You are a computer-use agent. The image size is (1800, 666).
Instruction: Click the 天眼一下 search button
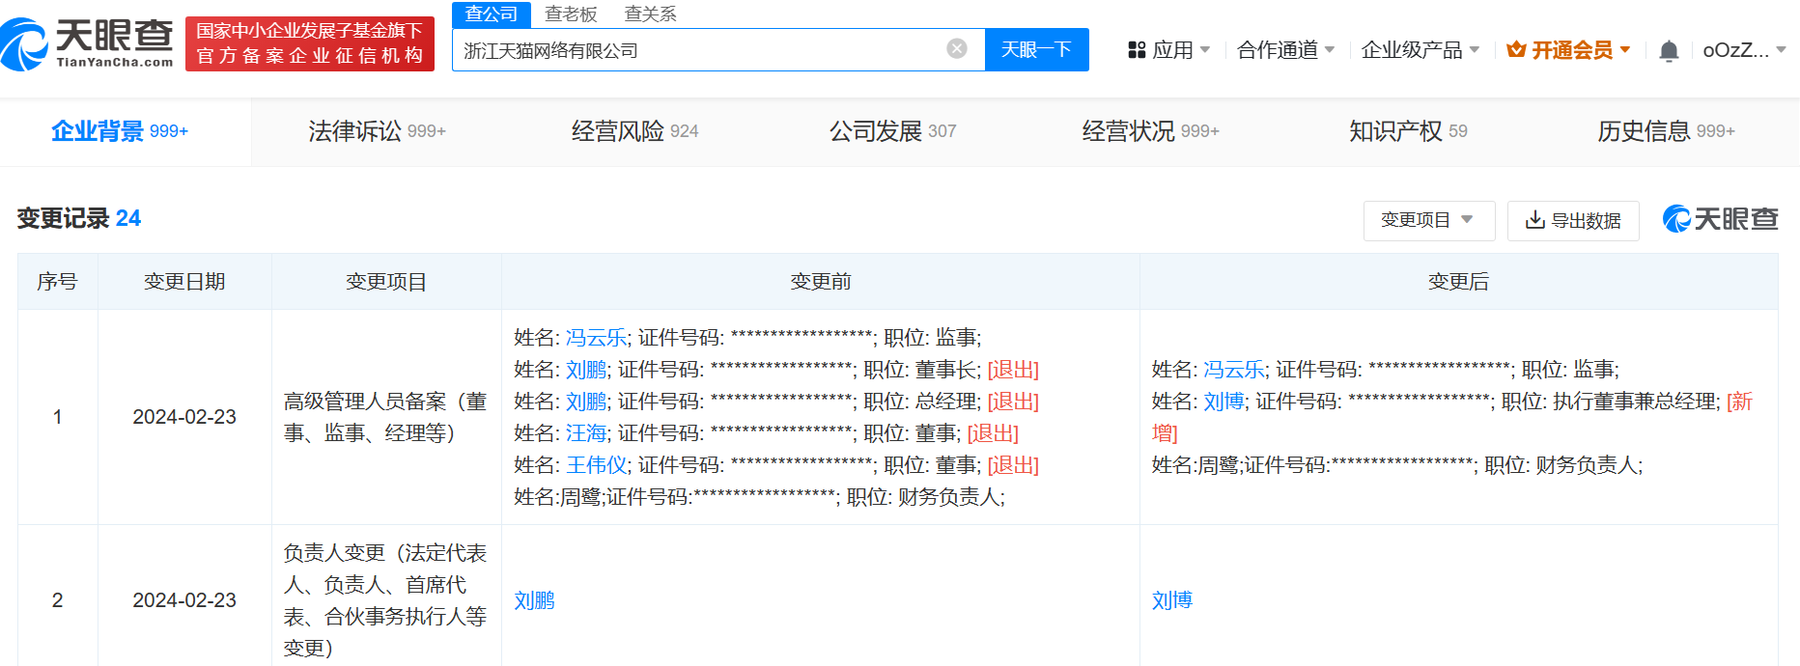click(x=1036, y=49)
